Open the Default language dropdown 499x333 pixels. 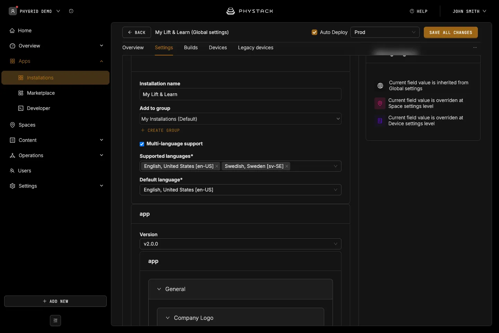click(x=240, y=190)
